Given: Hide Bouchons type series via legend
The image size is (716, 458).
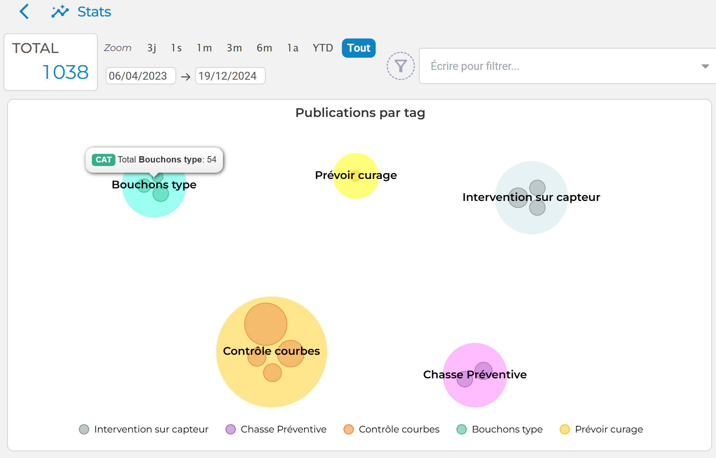Looking at the screenshot, I should pos(500,429).
